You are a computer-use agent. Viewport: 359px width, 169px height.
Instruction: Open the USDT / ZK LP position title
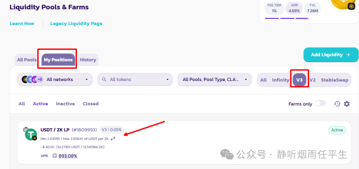coord(55,130)
